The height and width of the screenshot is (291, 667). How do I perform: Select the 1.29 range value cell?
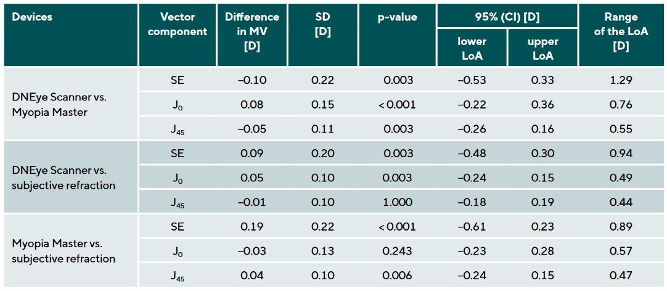pyautogui.click(x=621, y=80)
